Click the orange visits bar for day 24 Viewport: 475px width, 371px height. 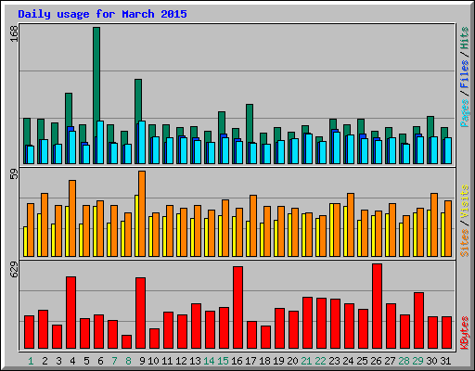click(x=351, y=224)
